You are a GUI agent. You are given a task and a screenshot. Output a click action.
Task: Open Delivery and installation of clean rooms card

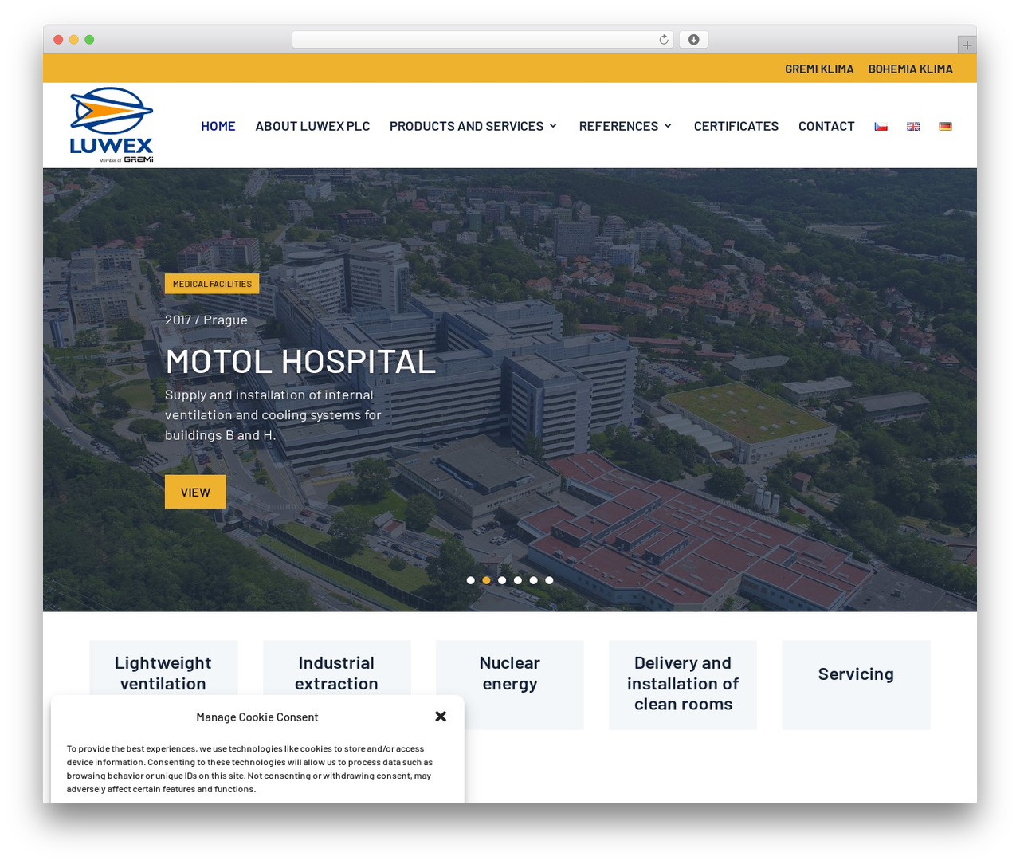pos(683,685)
